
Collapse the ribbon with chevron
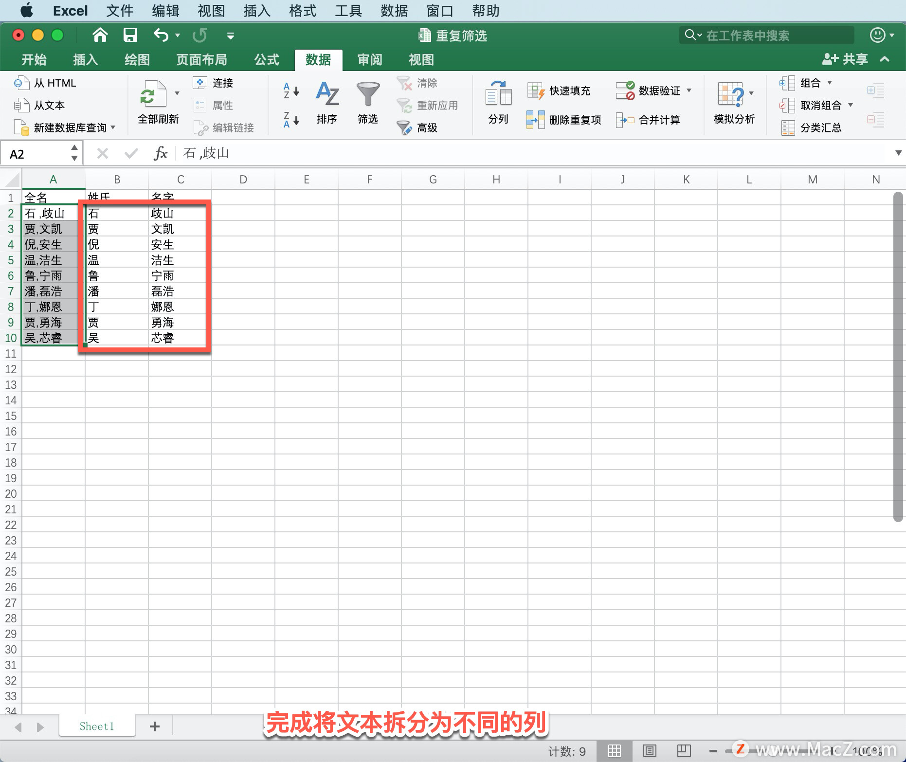(885, 59)
